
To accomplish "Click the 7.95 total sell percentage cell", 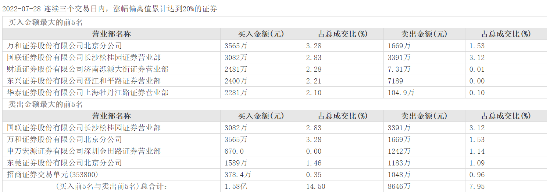I will point(477,186).
